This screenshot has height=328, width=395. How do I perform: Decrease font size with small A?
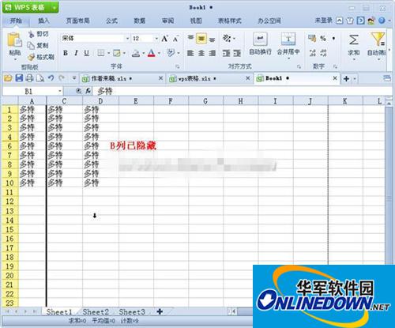tap(175, 39)
